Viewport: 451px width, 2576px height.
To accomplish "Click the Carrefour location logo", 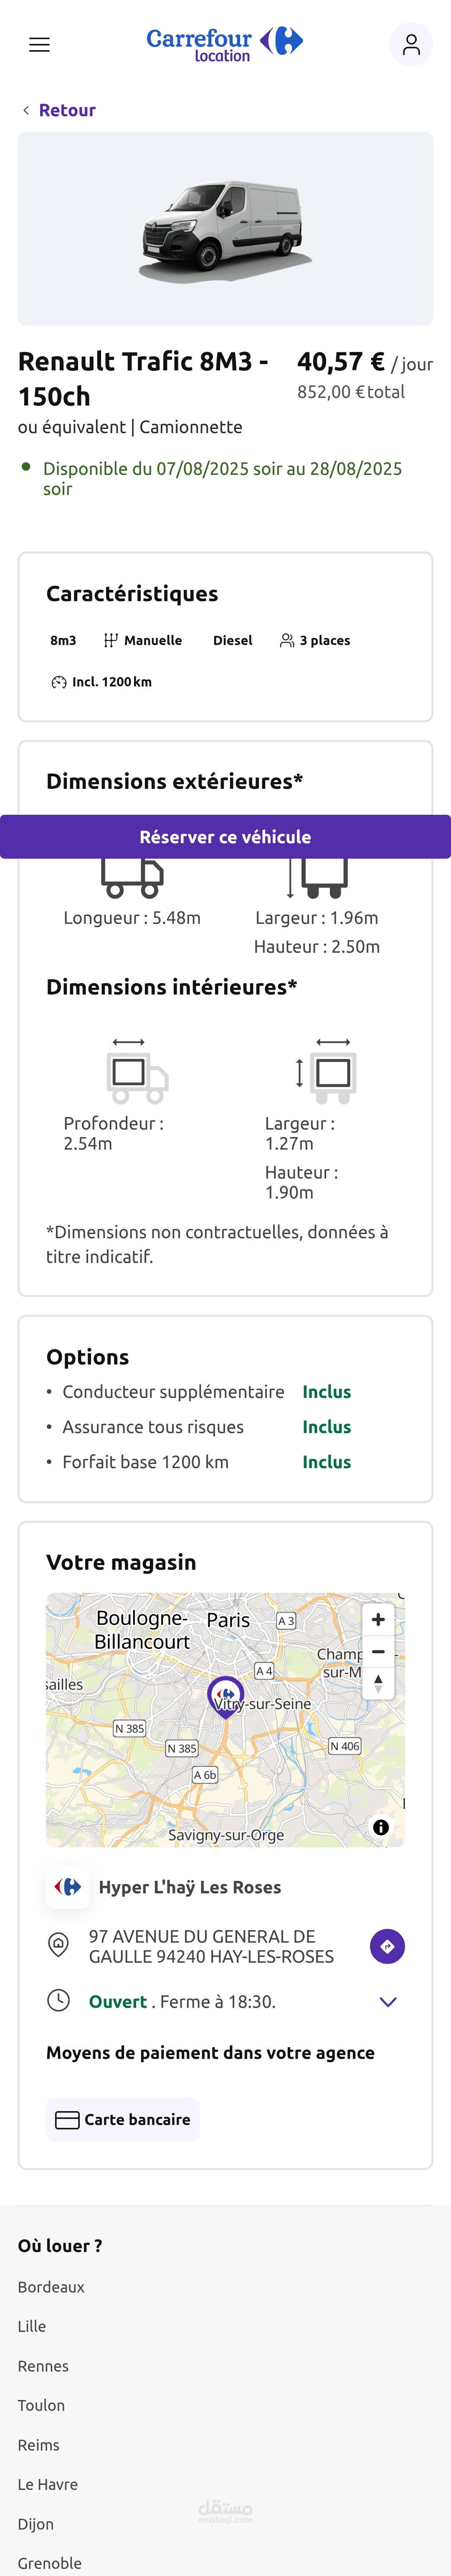I will [x=225, y=44].
